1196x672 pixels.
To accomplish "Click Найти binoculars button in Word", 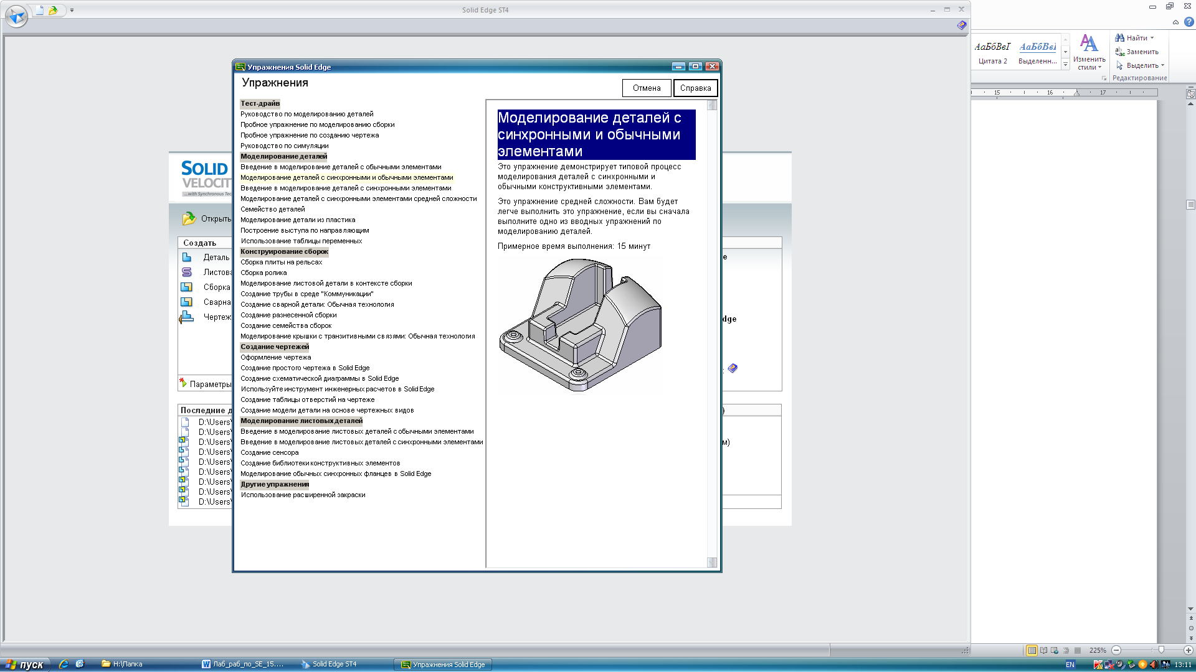I will pyautogui.click(x=1131, y=38).
